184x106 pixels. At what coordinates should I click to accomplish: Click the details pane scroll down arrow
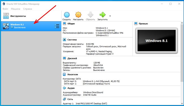[182, 103]
